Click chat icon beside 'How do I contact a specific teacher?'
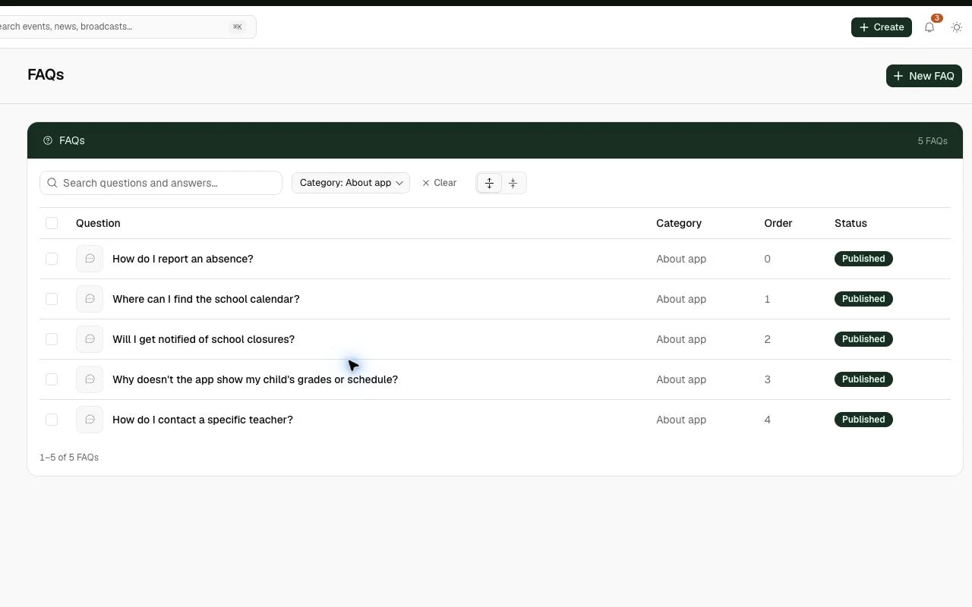972x607 pixels. pyautogui.click(x=90, y=420)
